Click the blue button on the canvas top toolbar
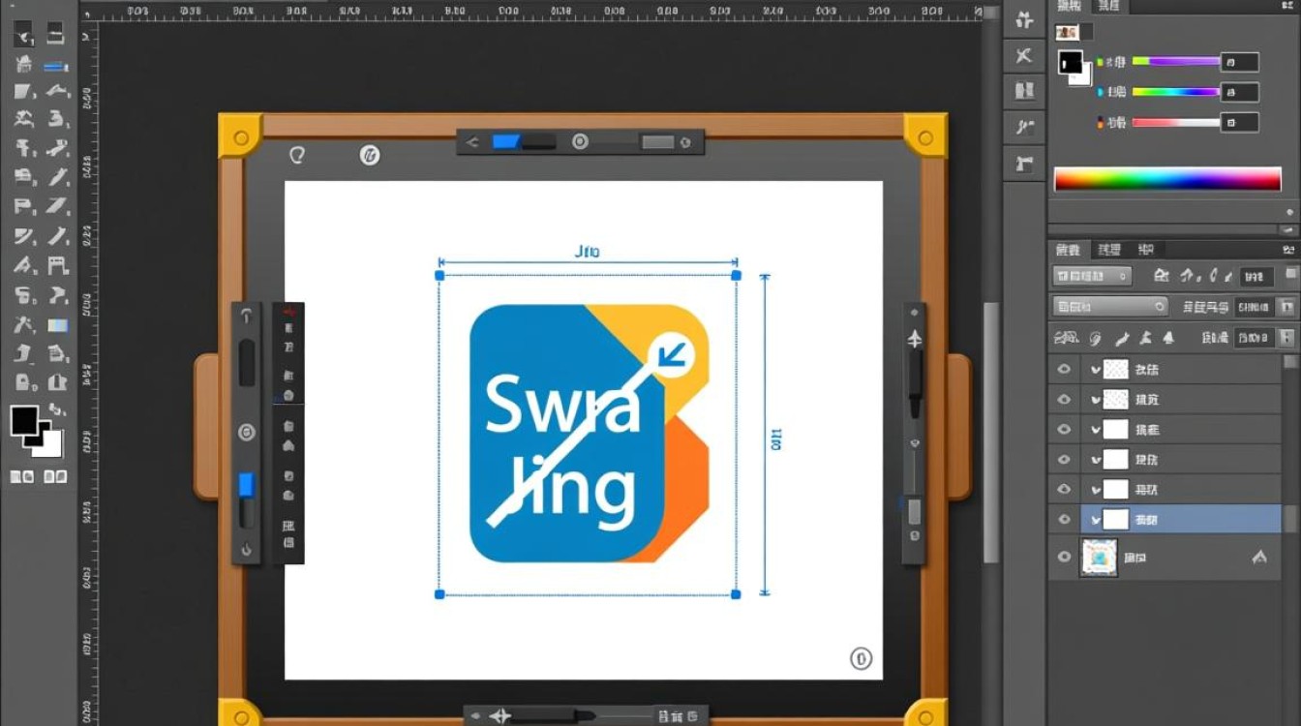 pos(506,142)
